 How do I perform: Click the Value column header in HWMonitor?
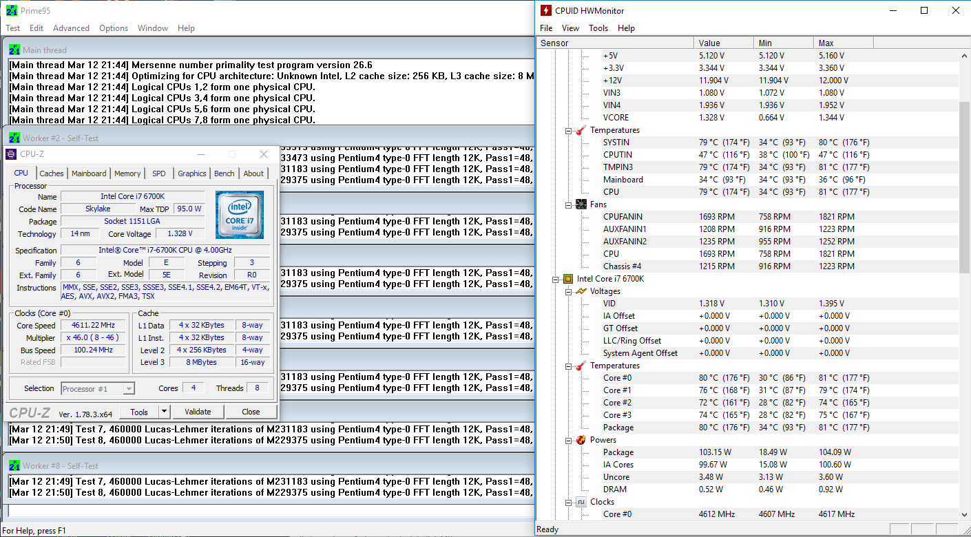pyautogui.click(x=722, y=43)
